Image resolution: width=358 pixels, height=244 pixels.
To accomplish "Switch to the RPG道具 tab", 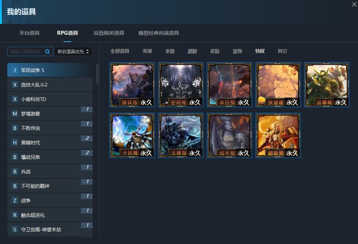I will tap(68, 33).
